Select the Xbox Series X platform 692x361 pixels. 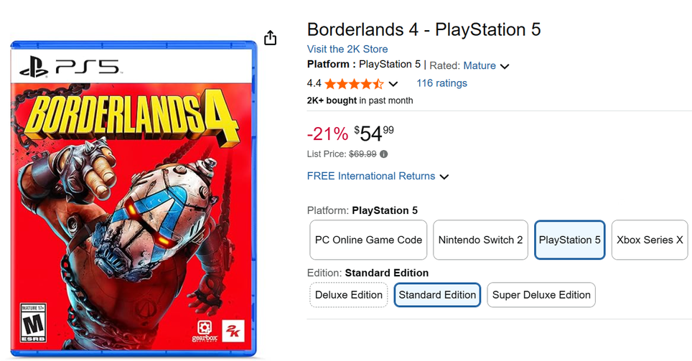tap(649, 240)
